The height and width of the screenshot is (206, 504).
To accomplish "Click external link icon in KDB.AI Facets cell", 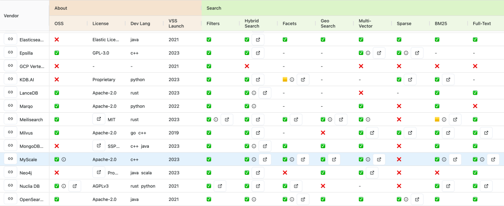I will point(303,80).
